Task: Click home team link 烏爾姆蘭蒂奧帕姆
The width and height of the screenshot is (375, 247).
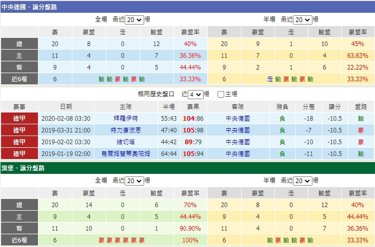Action: coord(126,153)
